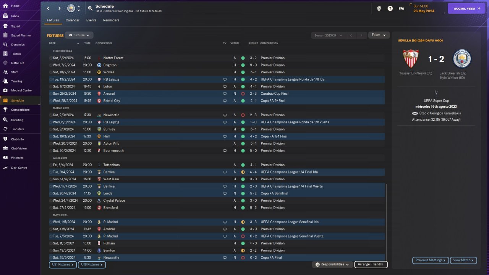Open Tactics from the sidebar
The image size is (489, 275).
click(16, 54)
